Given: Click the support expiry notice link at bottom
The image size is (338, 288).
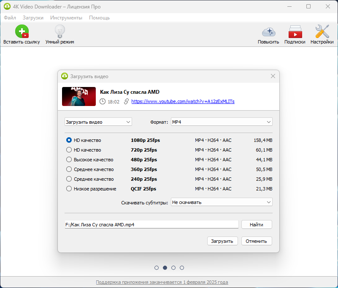Looking at the screenshot, I should point(162,282).
